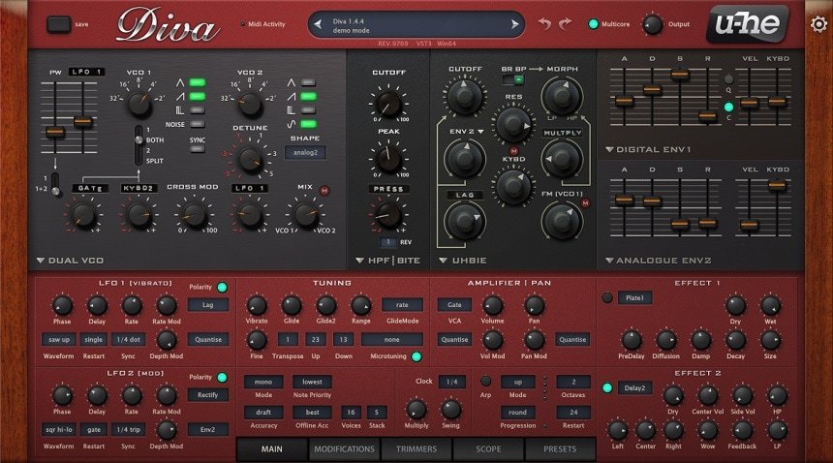Click the RES knob
This screenshot has height=463, width=833.
513,124
